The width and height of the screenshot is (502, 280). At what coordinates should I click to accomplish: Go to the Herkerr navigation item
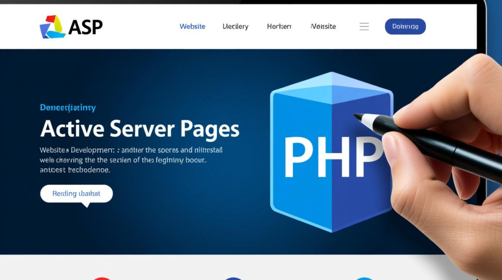pos(279,27)
